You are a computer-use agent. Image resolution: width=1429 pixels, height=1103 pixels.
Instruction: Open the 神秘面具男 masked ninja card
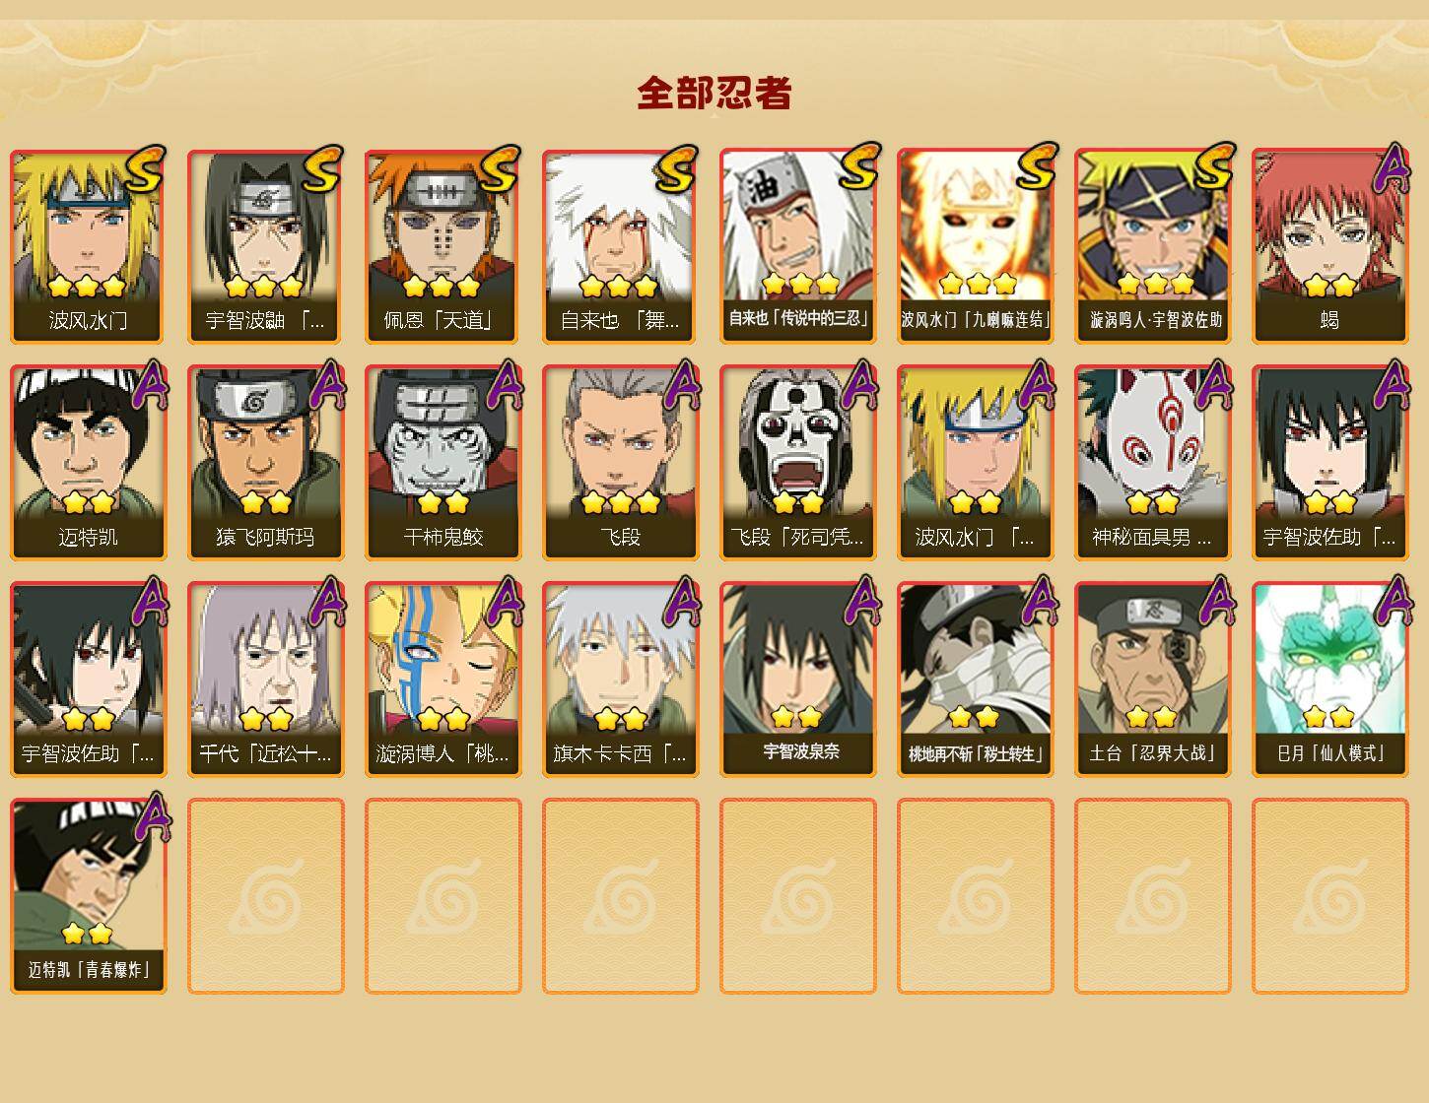[x=1153, y=463]
